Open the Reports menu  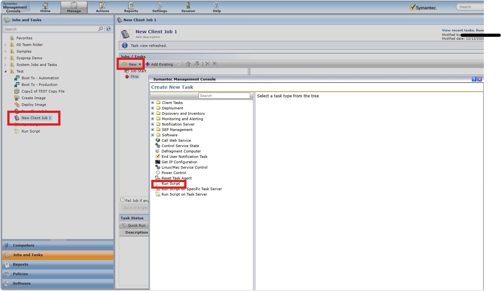click(131, 7)
